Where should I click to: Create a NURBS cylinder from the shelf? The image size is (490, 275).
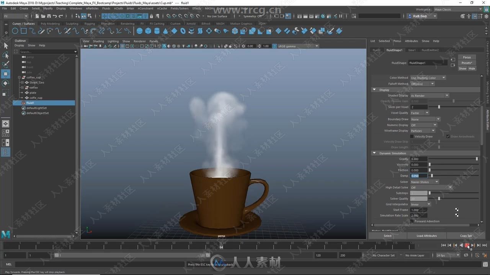[157, 31]
